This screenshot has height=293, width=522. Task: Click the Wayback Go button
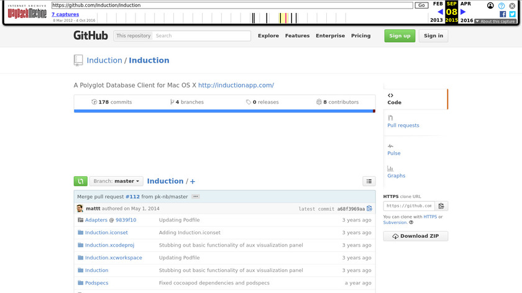[x=421, y=6]
